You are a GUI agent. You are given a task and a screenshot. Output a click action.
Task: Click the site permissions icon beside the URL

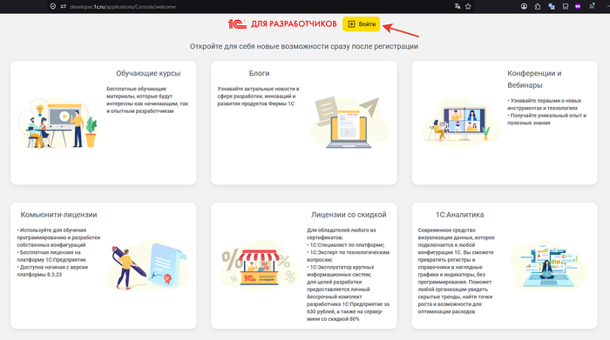tap(63, 7)
